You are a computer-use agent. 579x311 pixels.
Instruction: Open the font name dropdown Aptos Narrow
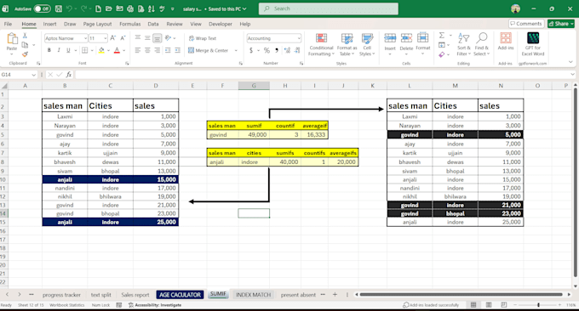coord(85,38)
